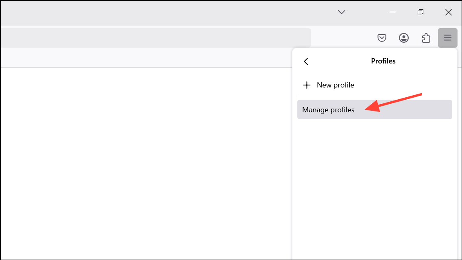Go back using the Profiles panel arrow

306,61
